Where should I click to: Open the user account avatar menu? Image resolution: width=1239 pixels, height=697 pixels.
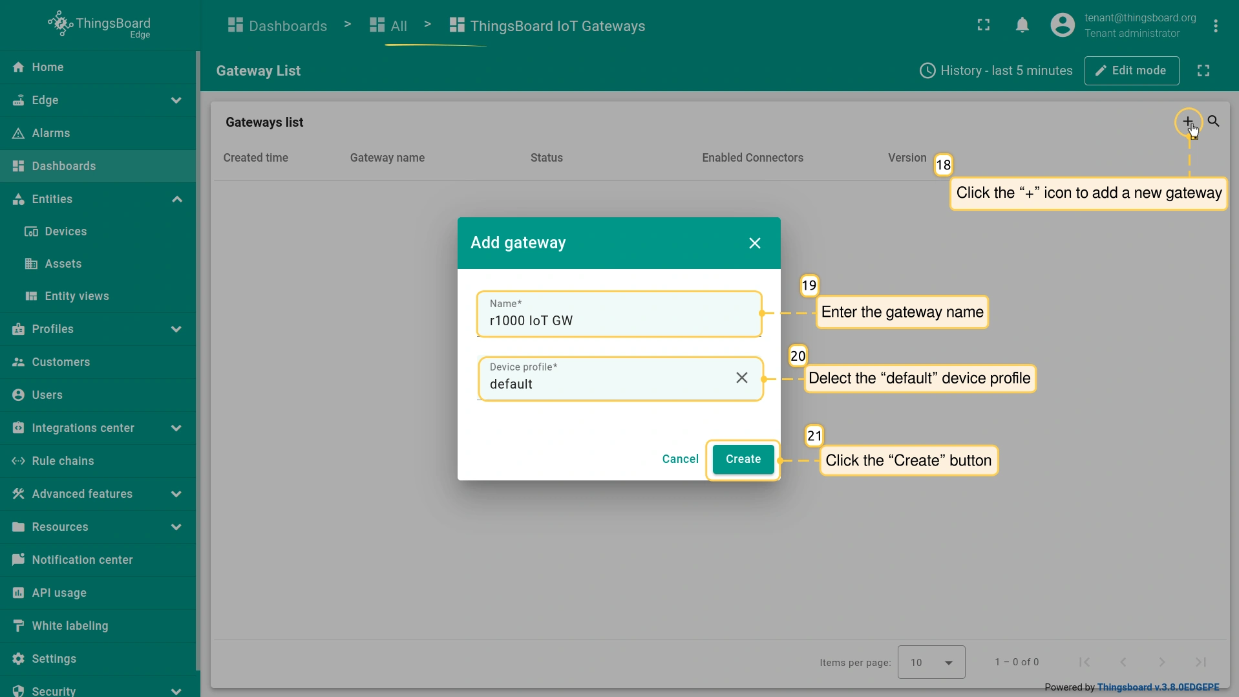[x=1062, y=26]
